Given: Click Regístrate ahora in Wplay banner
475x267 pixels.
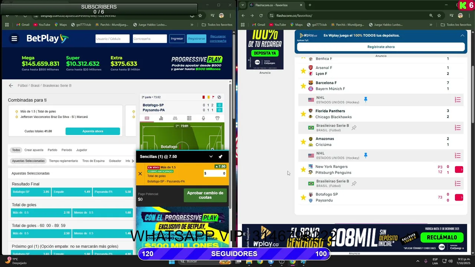Looking at the screenshot, I should click(381, 47).
